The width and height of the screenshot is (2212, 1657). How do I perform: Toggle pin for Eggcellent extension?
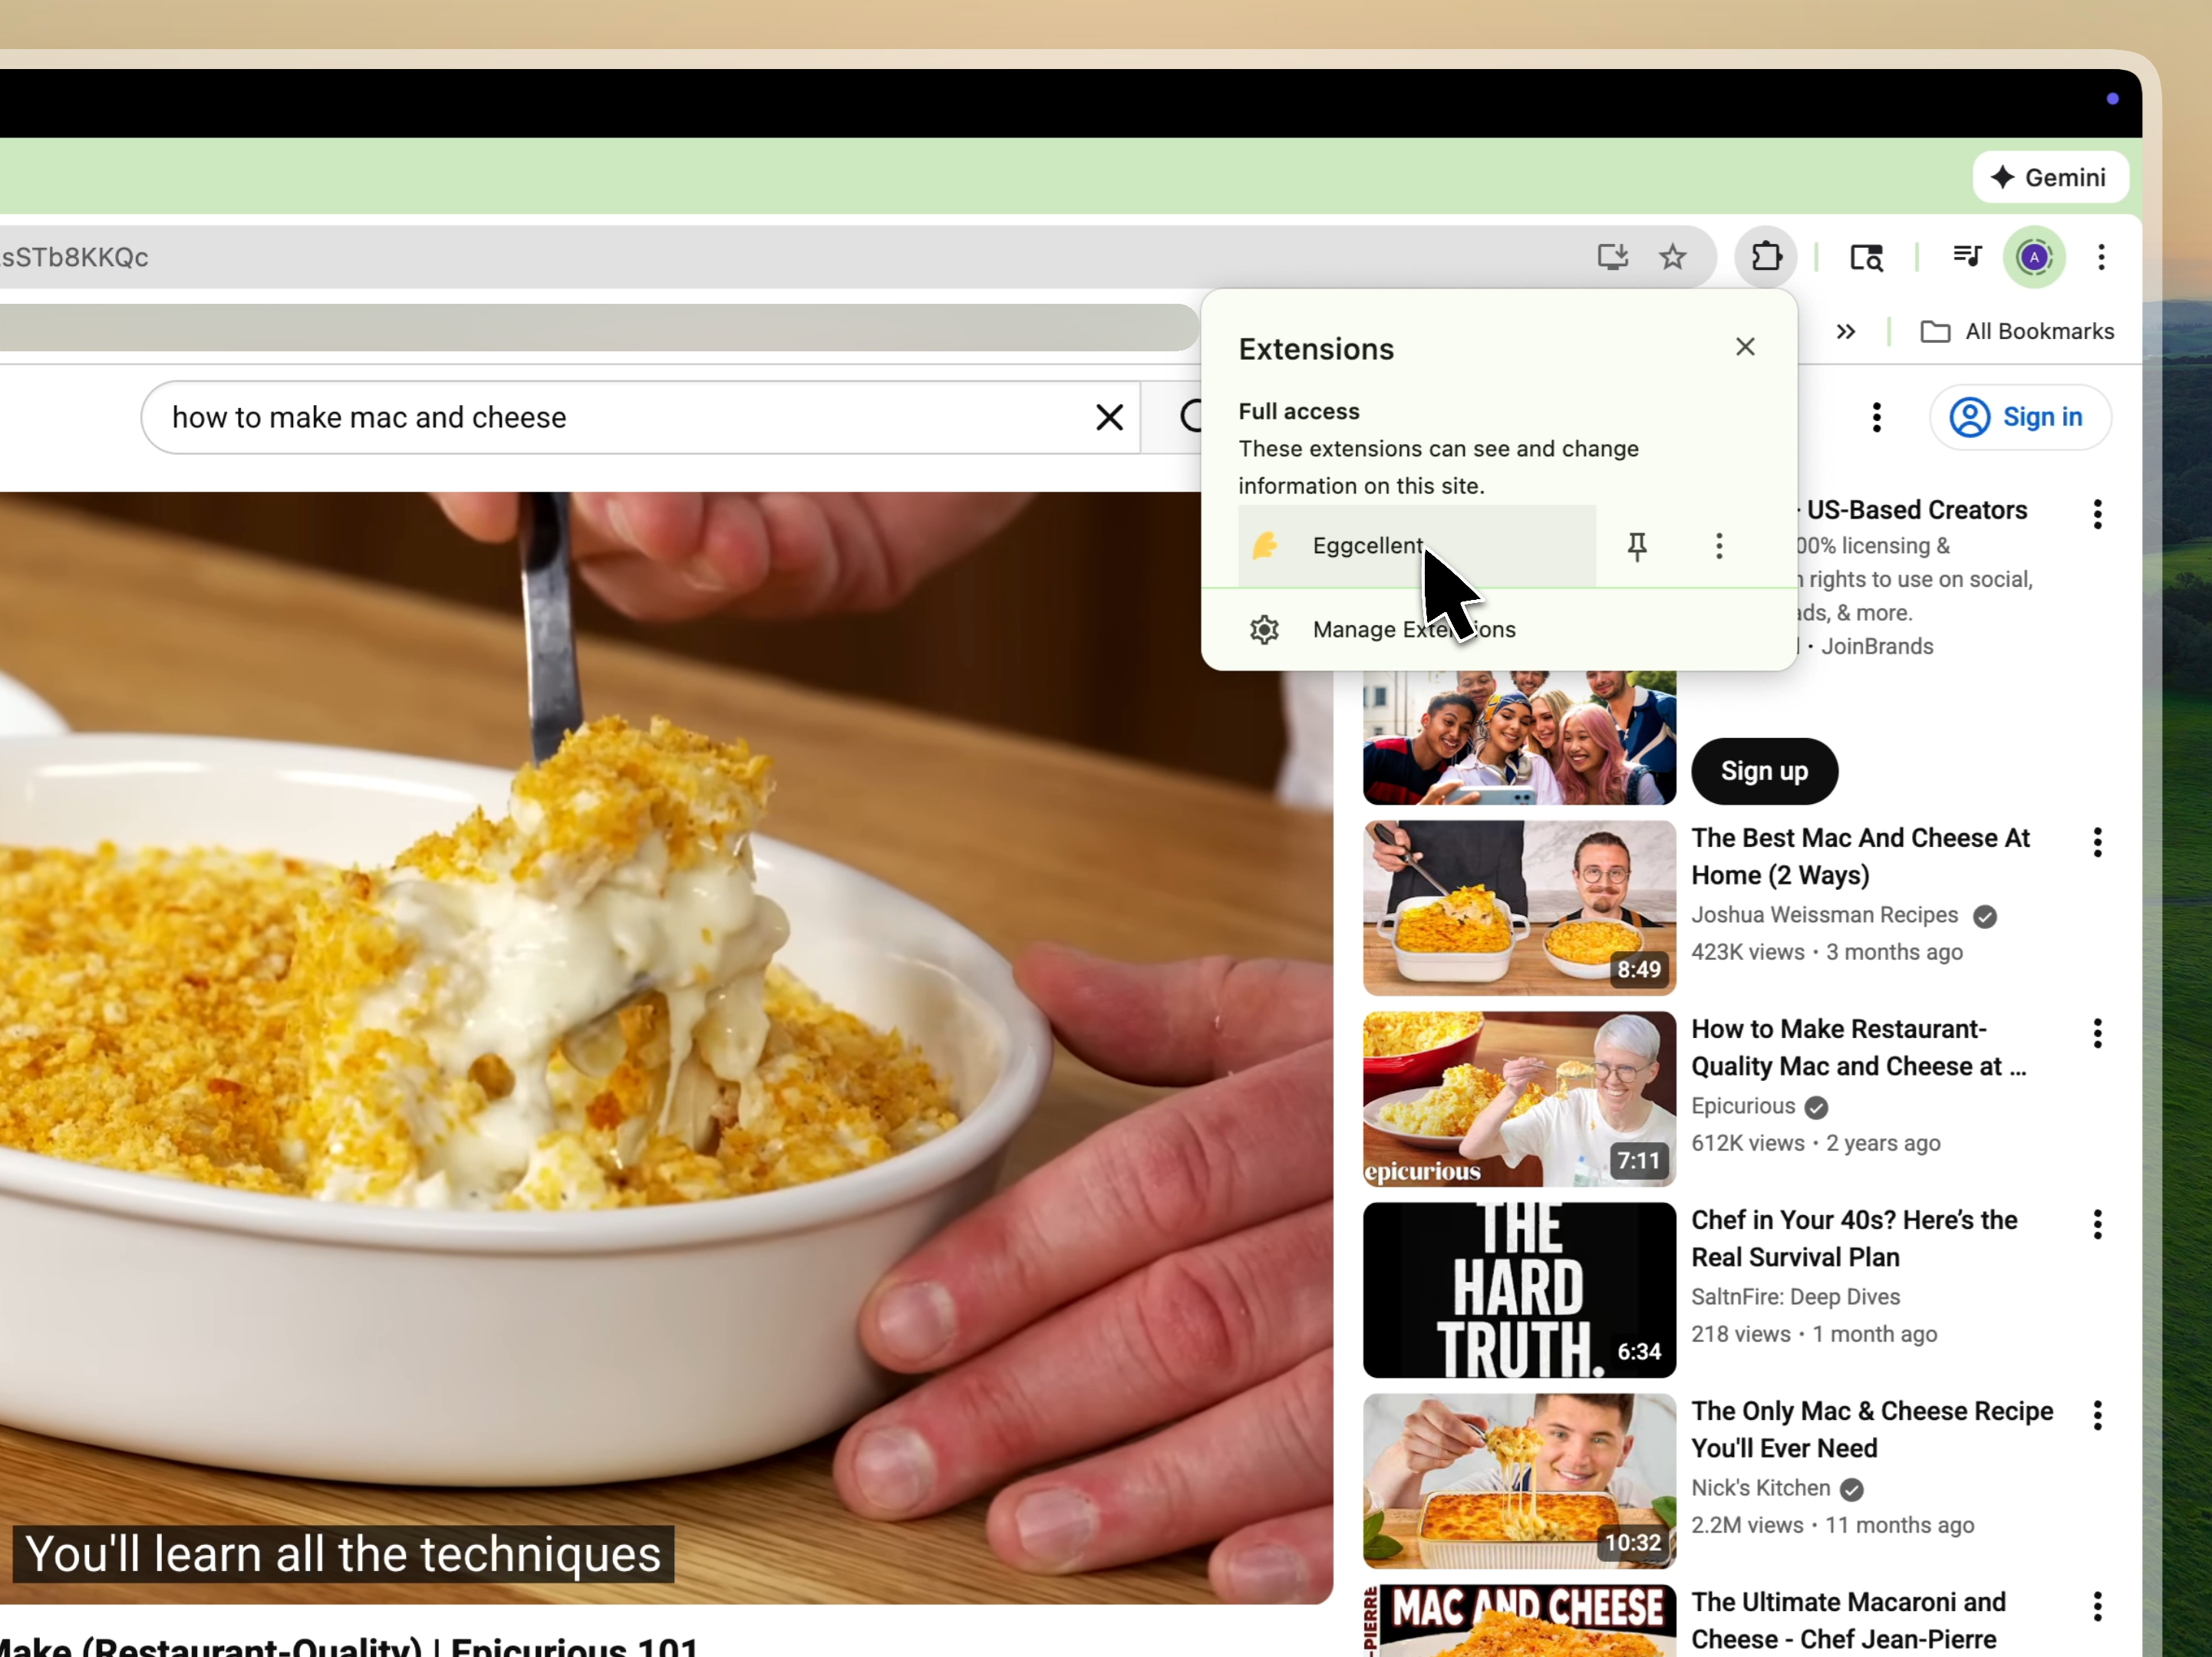[1637, 546]
